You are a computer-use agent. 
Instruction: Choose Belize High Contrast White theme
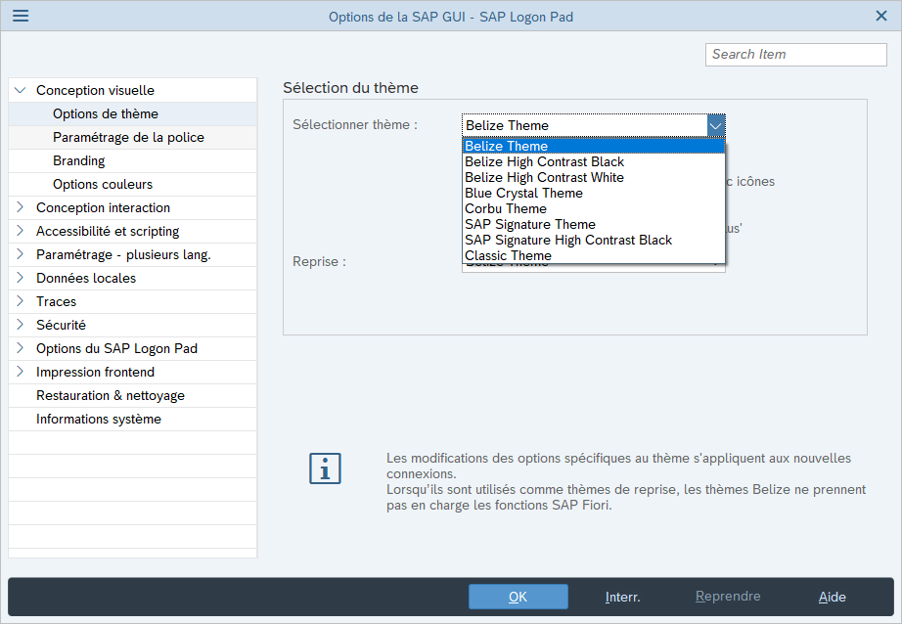593,177
